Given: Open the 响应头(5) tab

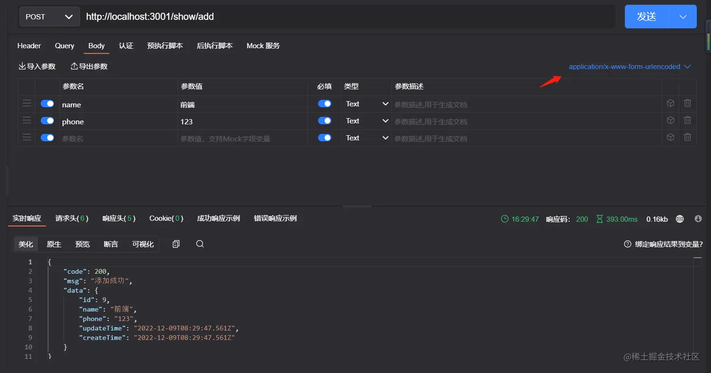Looking at the screenshot, I should click(119, 218).
